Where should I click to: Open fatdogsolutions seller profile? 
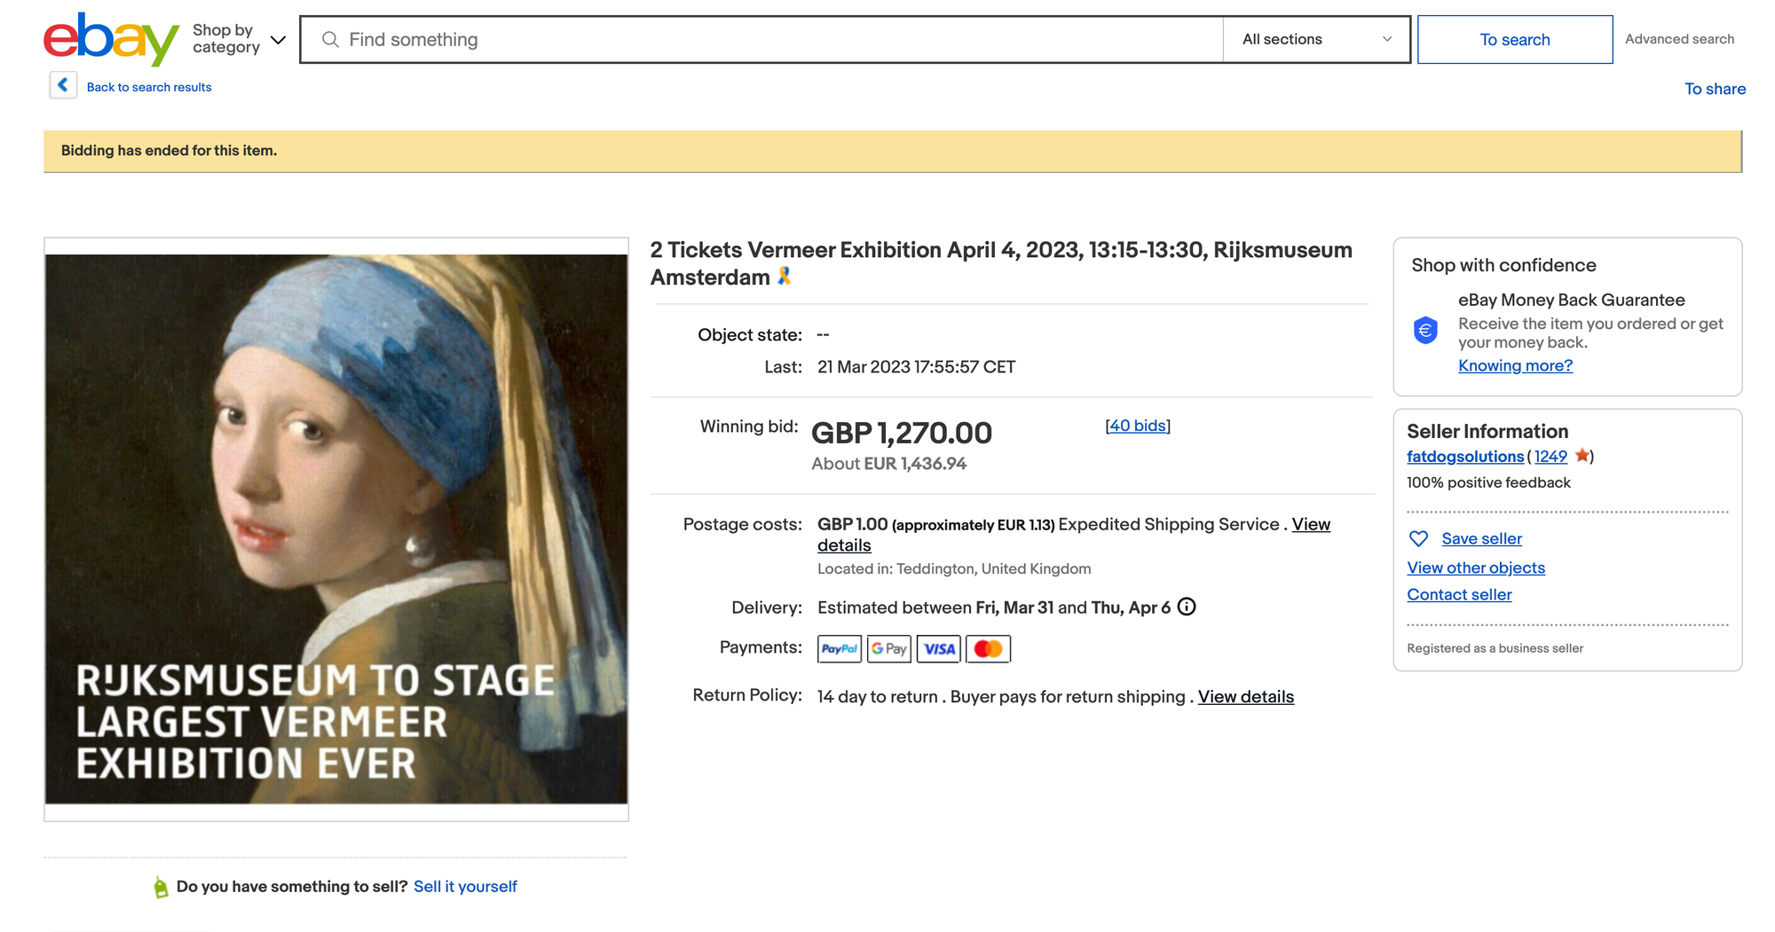(1464, 457)
